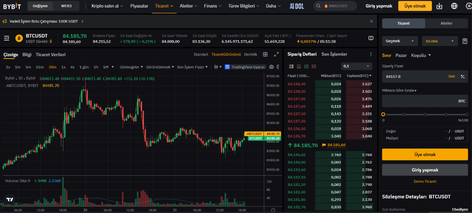This screenshot has height=213, width=472.
Task: Click the BTC quantity input field
Action: tap(425, 101)
